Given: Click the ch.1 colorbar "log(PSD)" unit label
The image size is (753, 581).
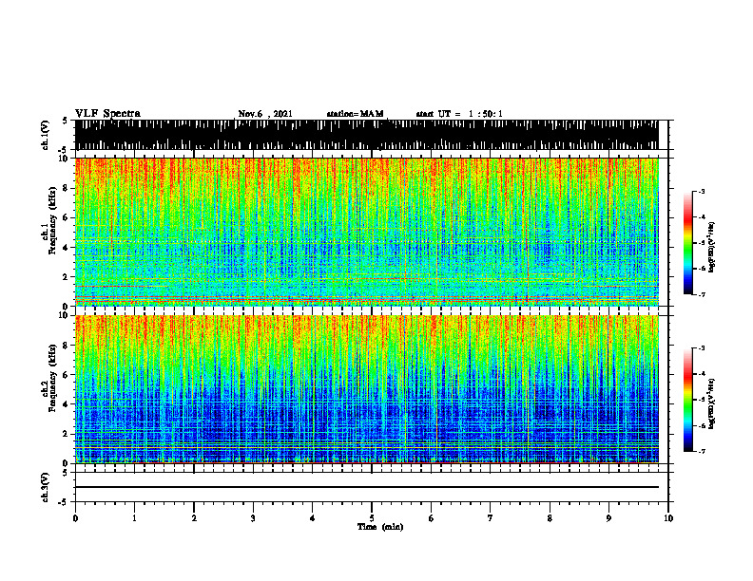Looking at the screenshot, I should coord(712,248).
